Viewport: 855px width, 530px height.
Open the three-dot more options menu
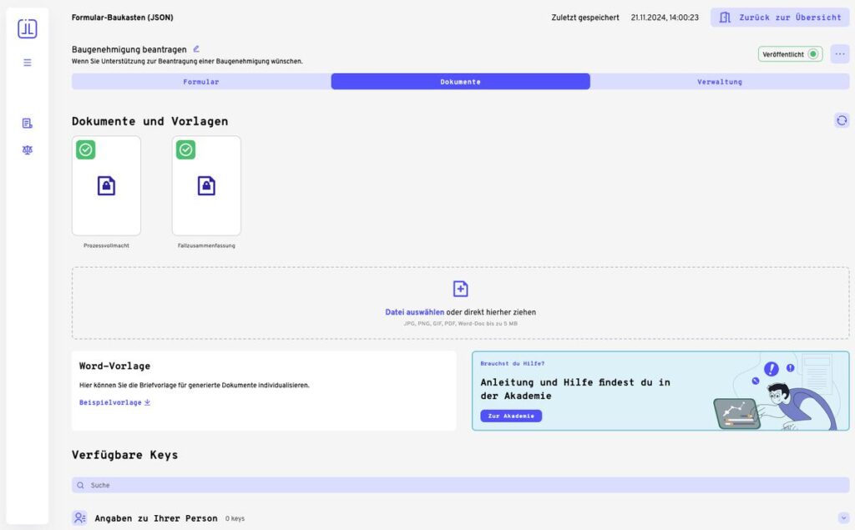click(x=839, y=54)
